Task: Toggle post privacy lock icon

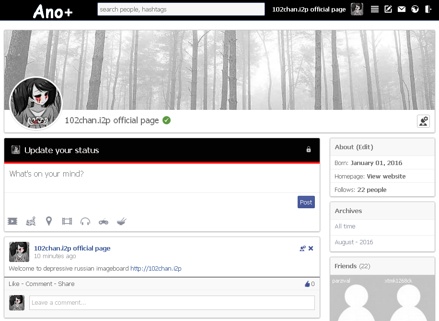Action: [309, 149]
